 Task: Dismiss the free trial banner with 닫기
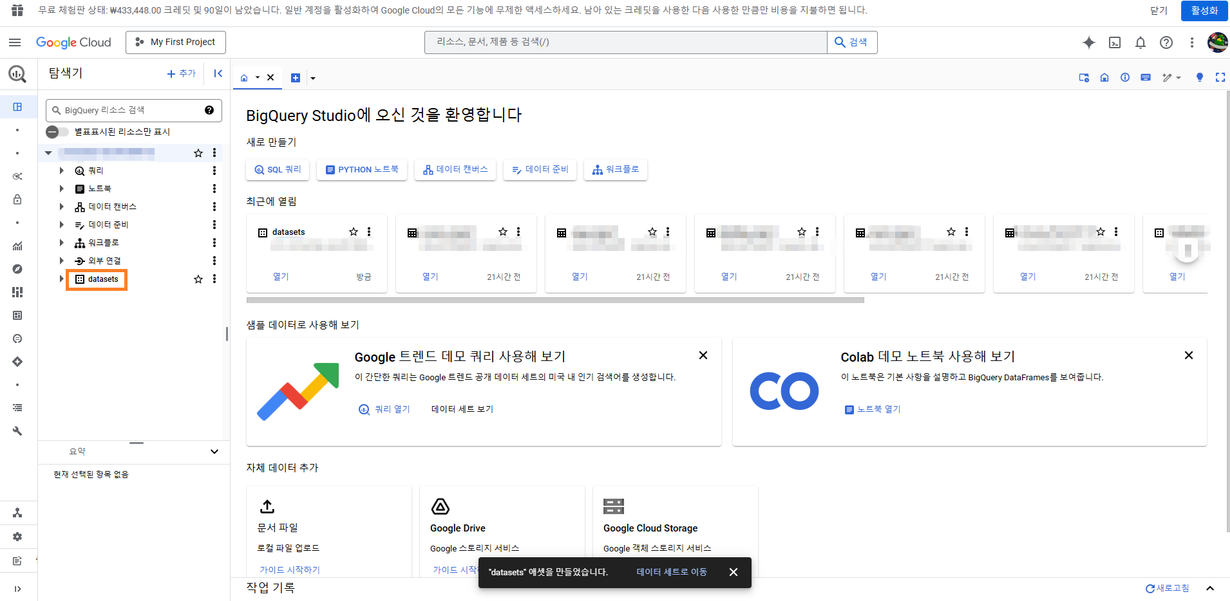pyautogui.click(x=1159, y=11)
